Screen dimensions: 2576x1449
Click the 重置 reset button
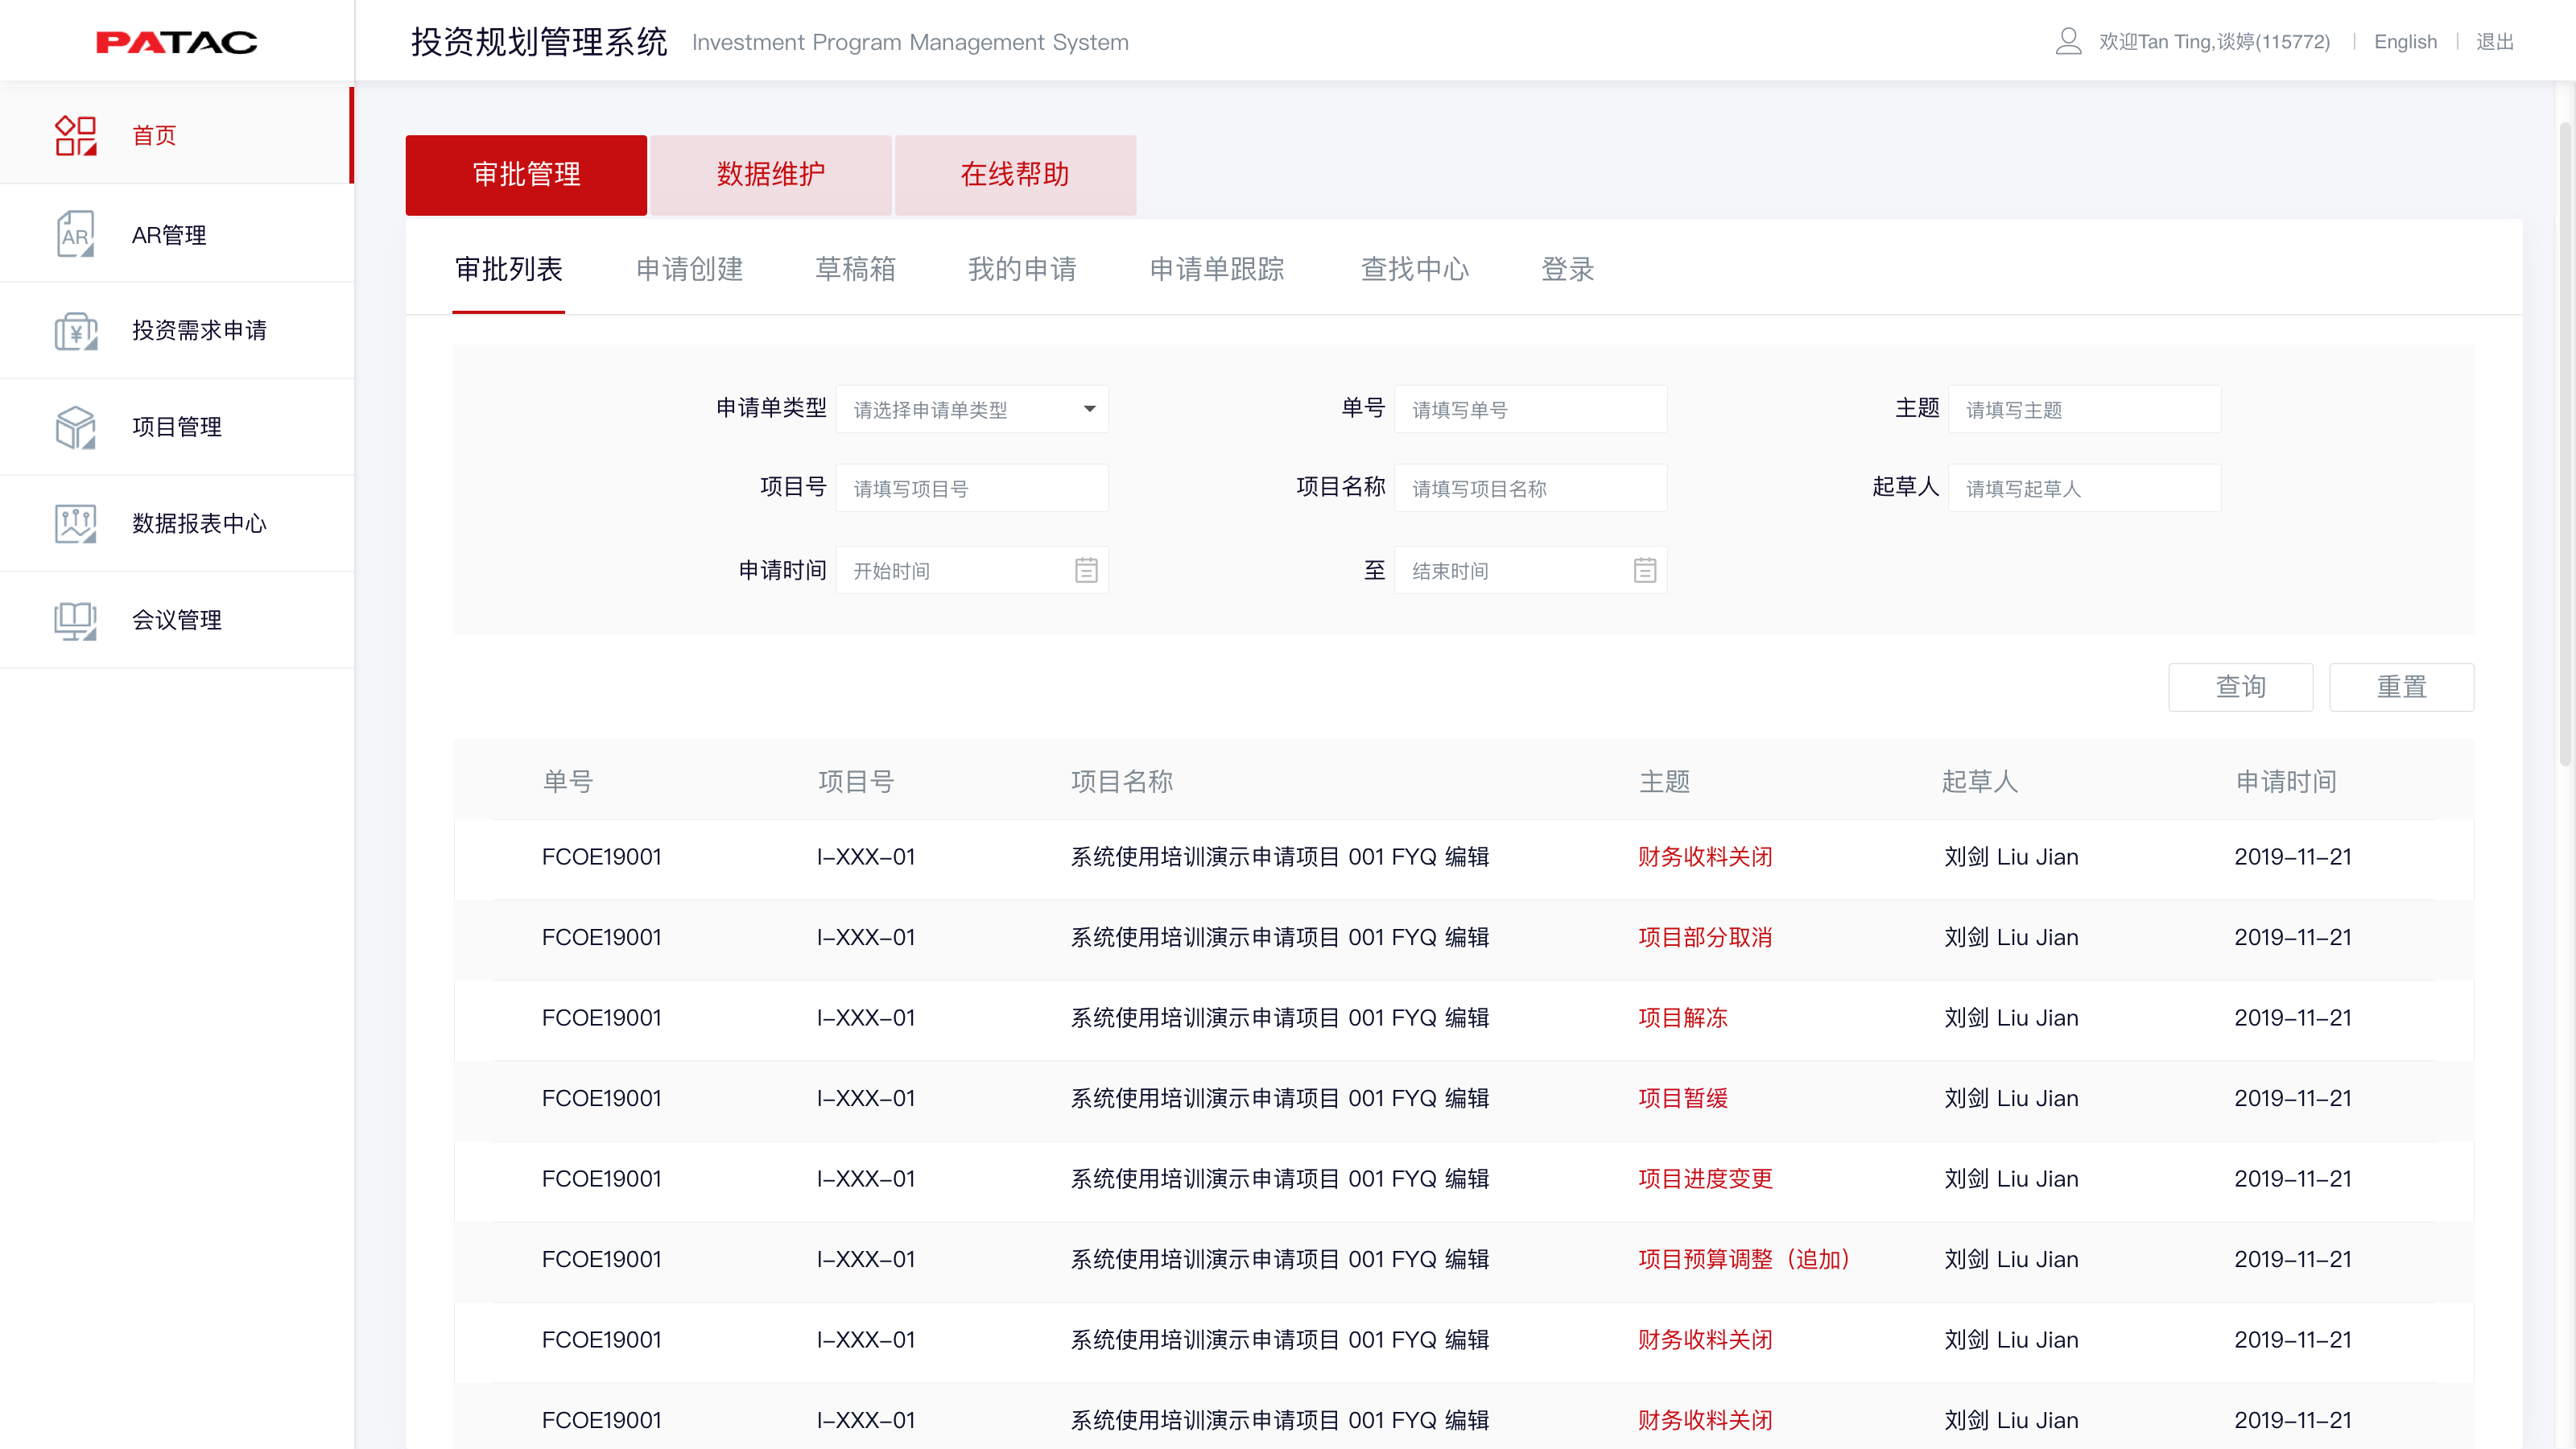(x=2402, y=687)
